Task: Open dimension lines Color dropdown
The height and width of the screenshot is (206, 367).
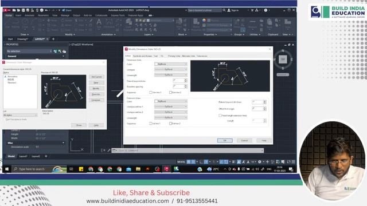Action: (171, 64)
